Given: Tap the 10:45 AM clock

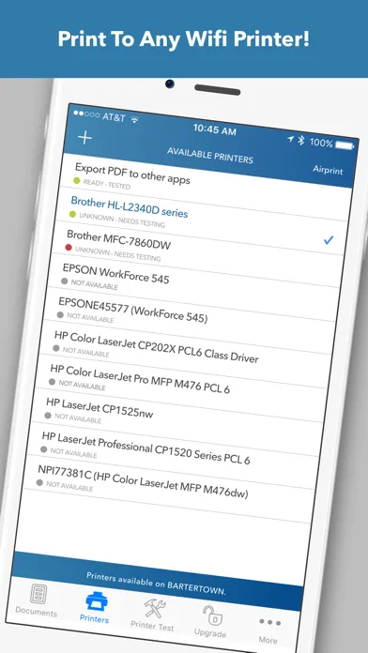Looking at the screenshot, I should coord(215,129).
